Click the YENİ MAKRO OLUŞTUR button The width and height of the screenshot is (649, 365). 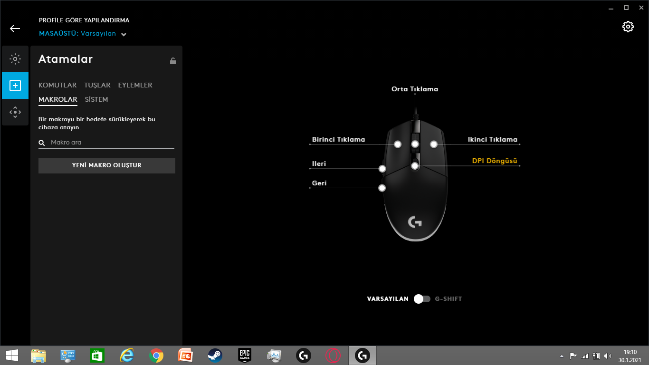(107, 165)
